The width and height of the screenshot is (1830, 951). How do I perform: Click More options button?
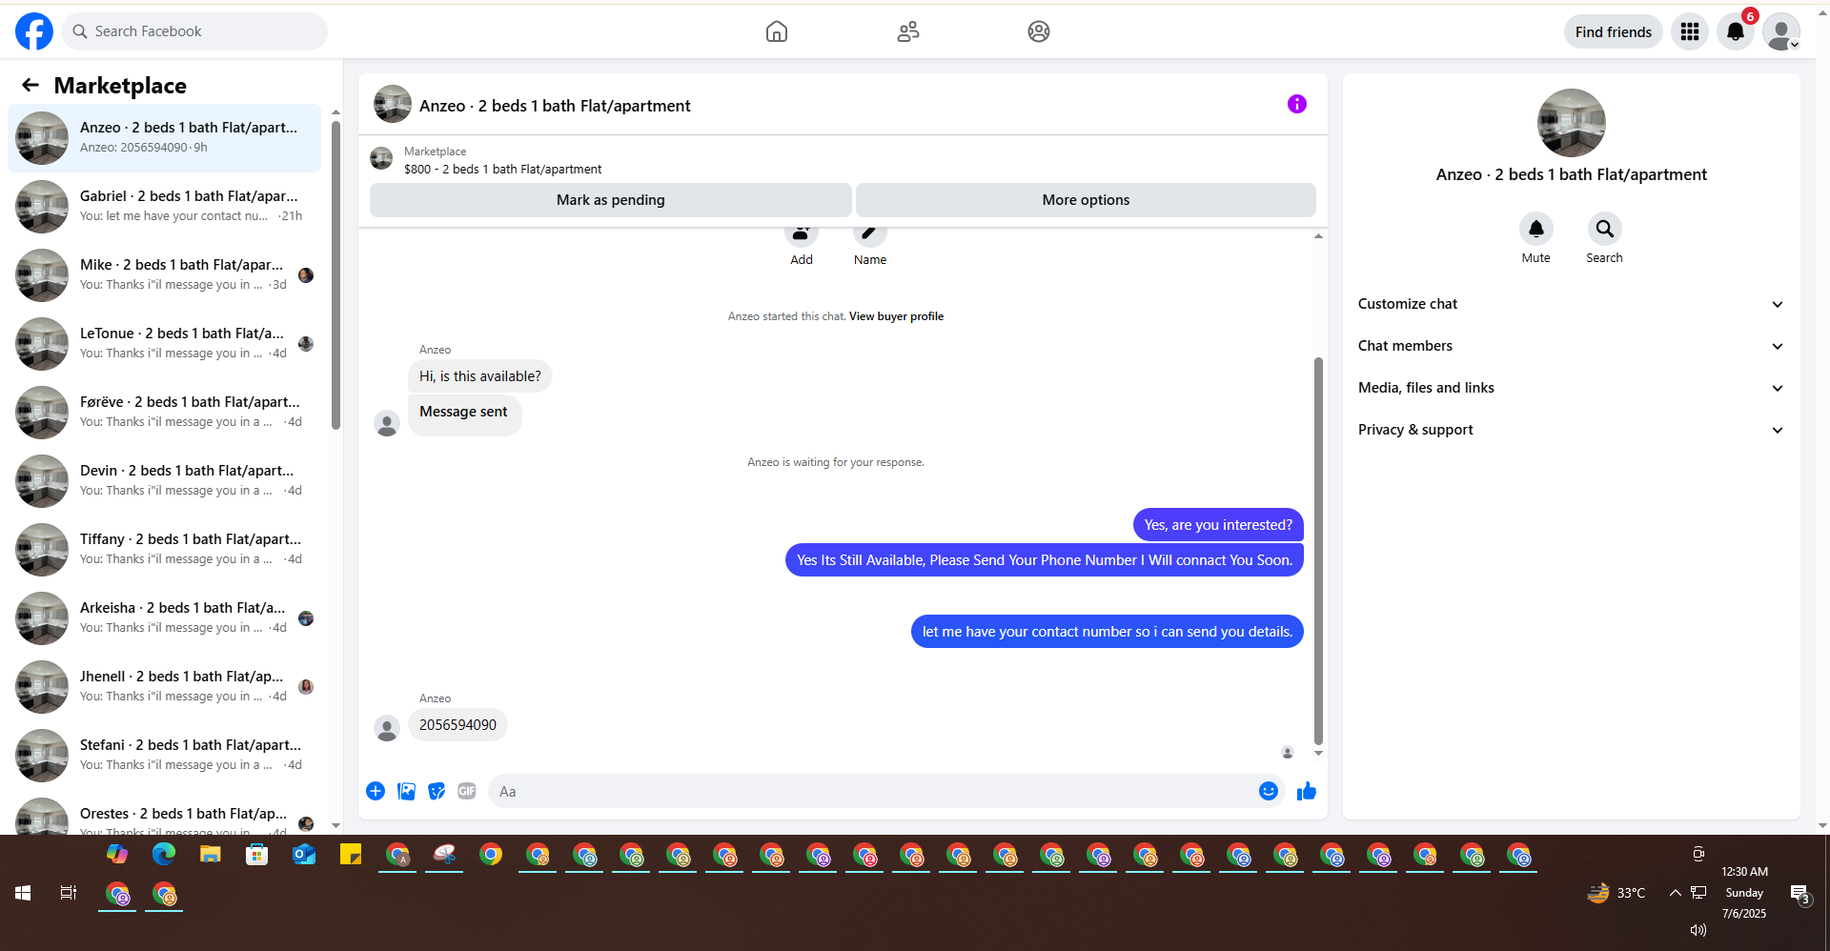coord(1086,200)
